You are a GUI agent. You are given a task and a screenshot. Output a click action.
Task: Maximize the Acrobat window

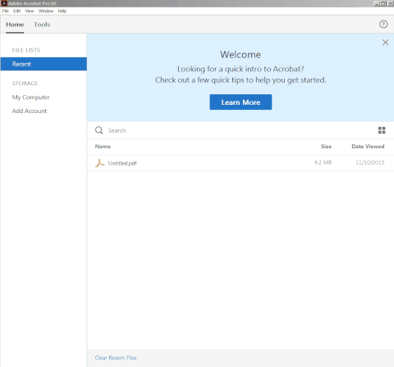[383, 3]
